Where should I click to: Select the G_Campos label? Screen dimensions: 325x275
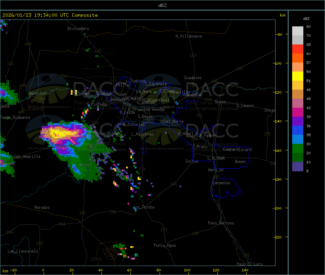click(x=246, y=106)
